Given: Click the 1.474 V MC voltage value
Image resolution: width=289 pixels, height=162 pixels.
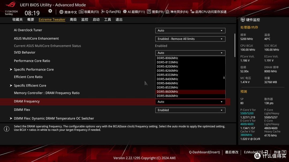Looking at the screenshot, I should tap(245, 82).
